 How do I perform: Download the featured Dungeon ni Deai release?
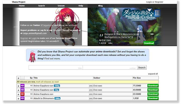pos(149,43)
